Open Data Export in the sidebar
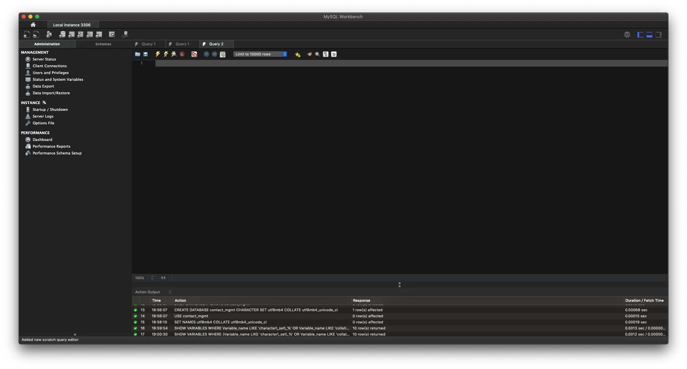This screenshot has height=369, width=687. pos(43,86)
